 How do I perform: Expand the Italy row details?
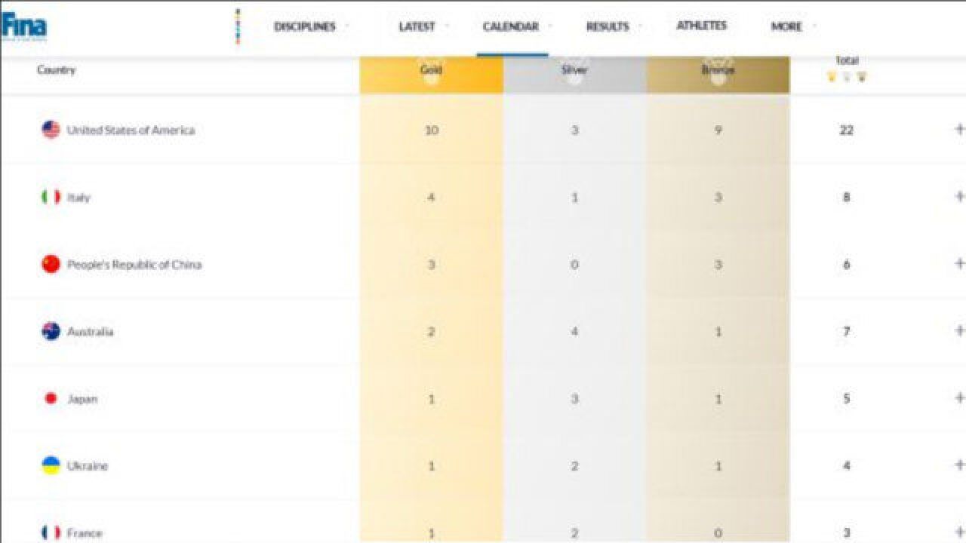959,196
